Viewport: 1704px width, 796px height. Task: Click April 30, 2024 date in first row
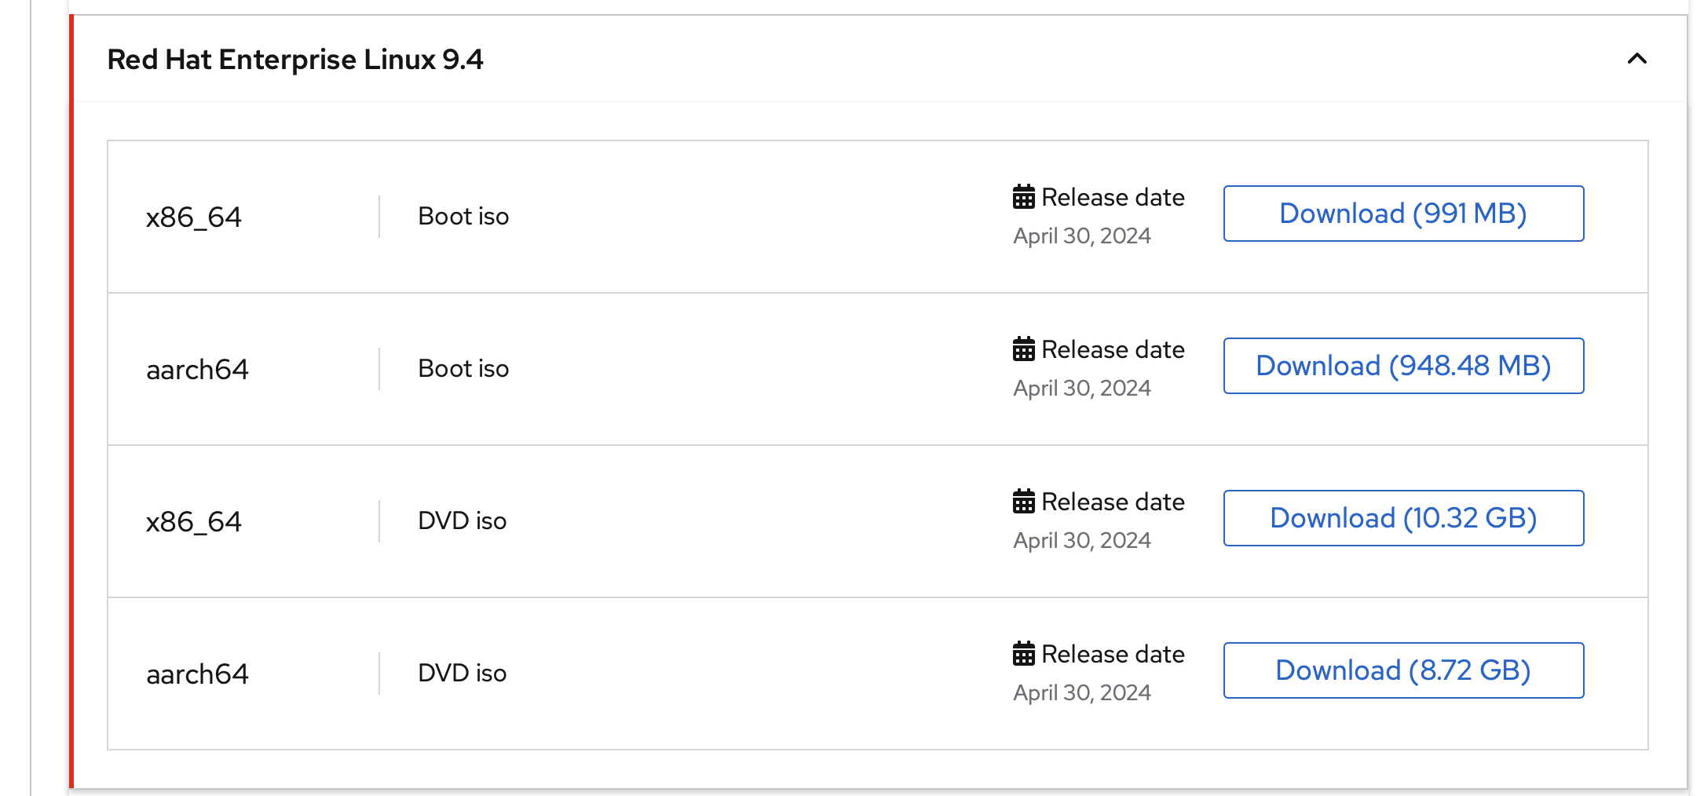tap(1082, 236)
